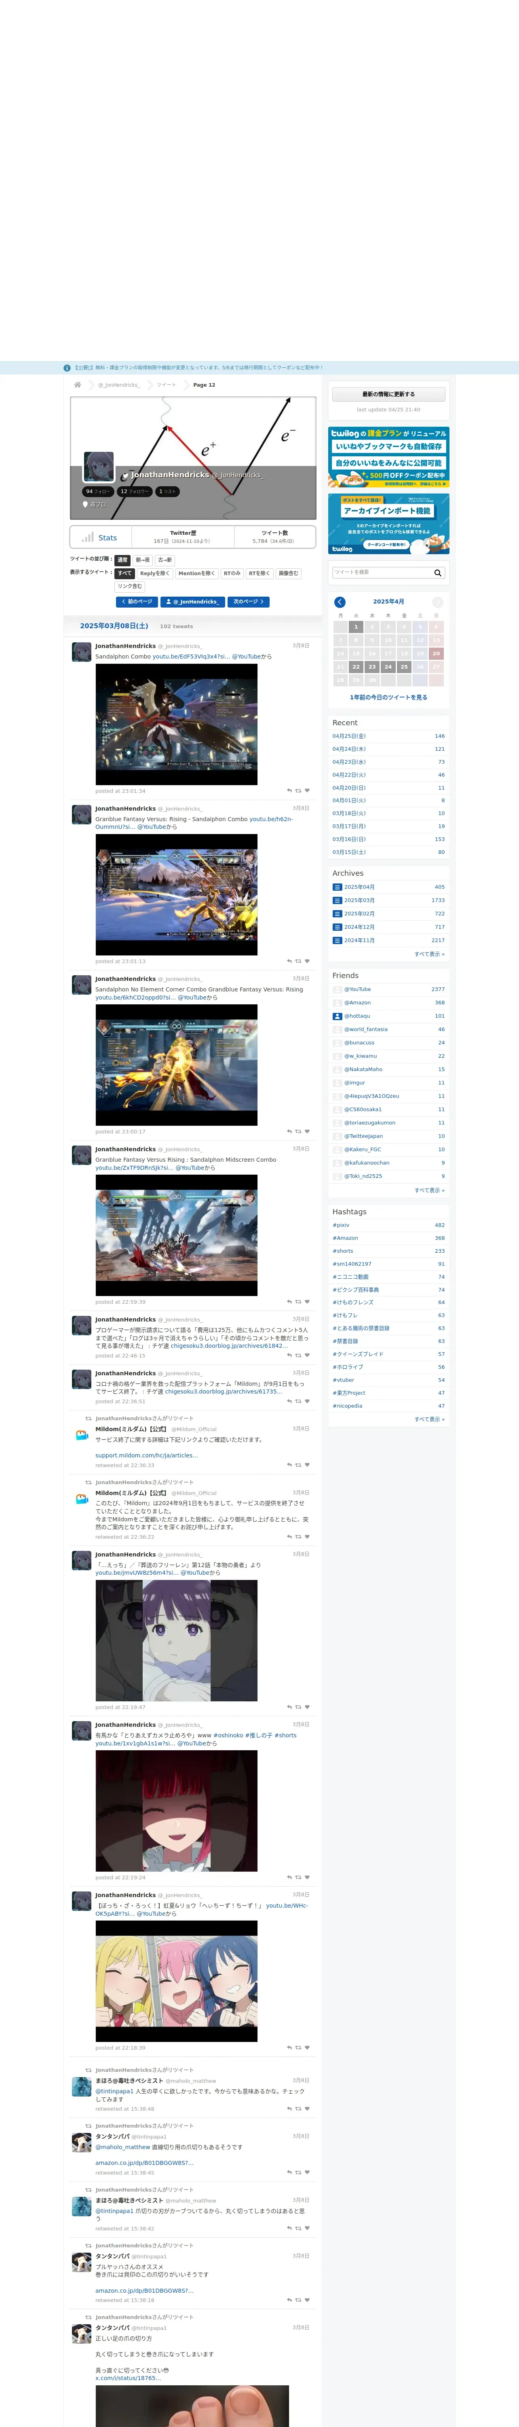
Task: Apply the RTのみ filter
Action: tap(232, 573)
